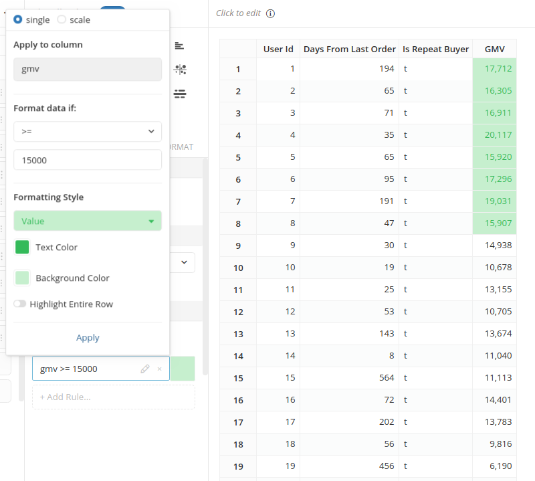The image size is (535, 481).
Task: Expand the Value formatting style dropdown
Action: (x=88, y=221)
